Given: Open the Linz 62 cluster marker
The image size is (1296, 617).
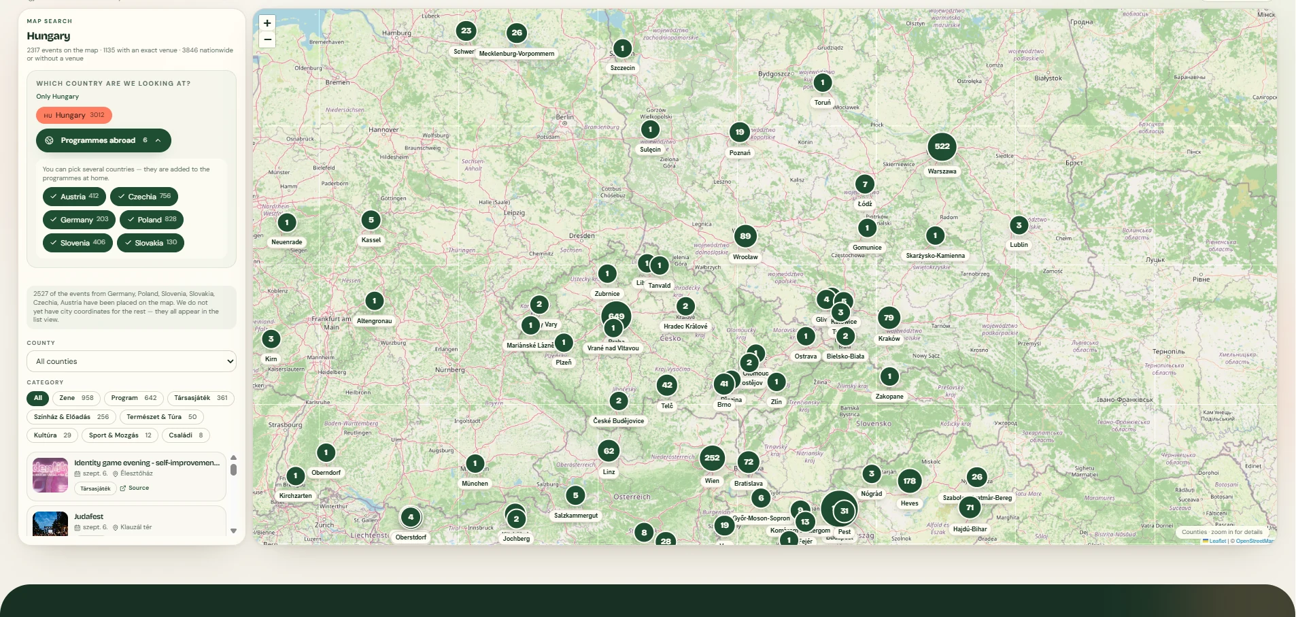Looking at the screenshot, I should [609, 451].
